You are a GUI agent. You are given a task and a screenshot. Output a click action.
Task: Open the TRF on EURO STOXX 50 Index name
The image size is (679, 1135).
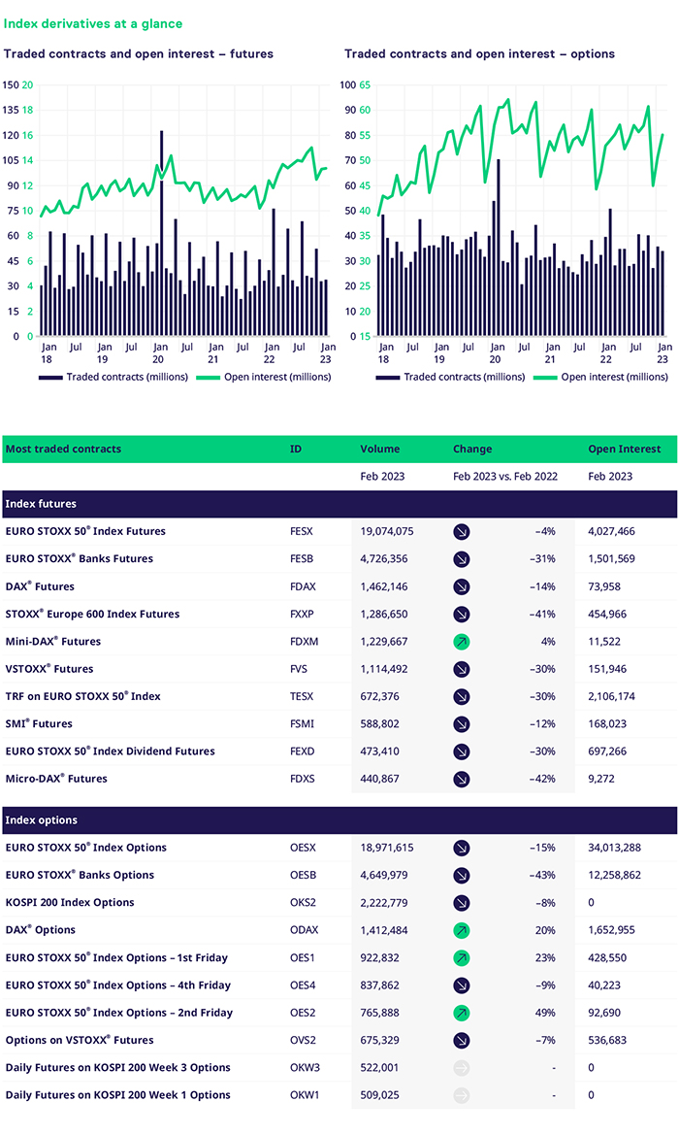83,696
